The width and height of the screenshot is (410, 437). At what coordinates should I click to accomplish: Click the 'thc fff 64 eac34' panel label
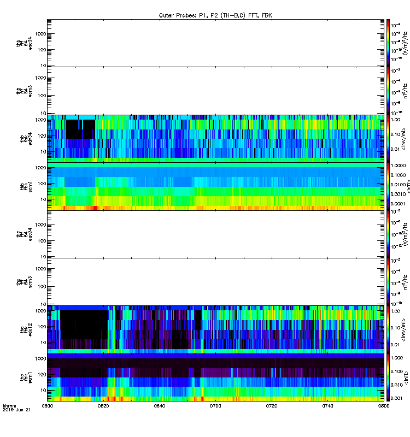(x=24, y=234)
